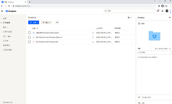
Task: Collapse the right details panel
Action: (x=170, y=17)
